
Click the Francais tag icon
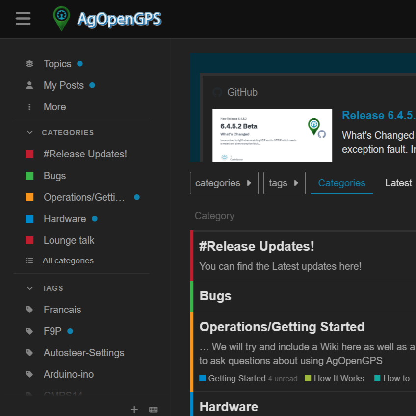[x=29, y=310]
